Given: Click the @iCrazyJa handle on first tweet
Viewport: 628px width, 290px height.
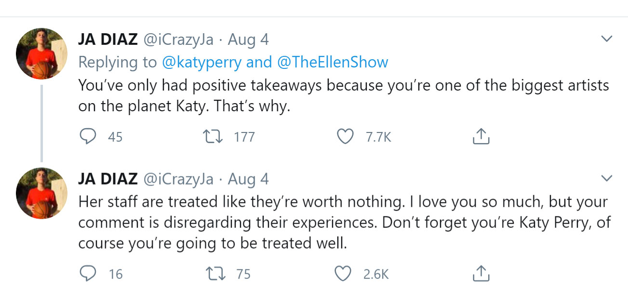Looking at the screenshot, I should [178, 40].
